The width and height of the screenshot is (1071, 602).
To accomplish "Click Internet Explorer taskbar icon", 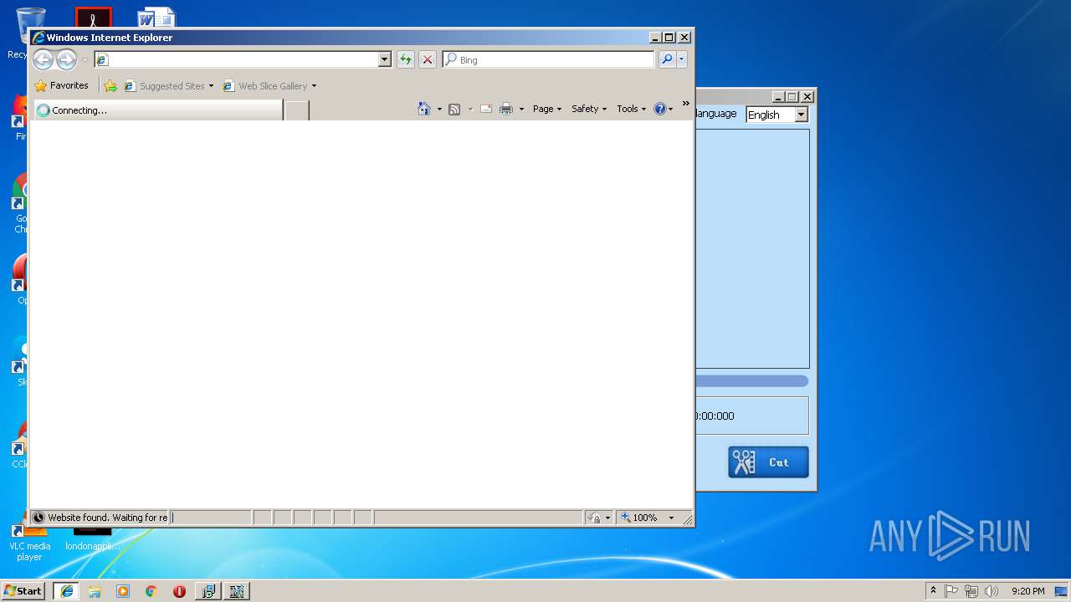I will [66, 591].
